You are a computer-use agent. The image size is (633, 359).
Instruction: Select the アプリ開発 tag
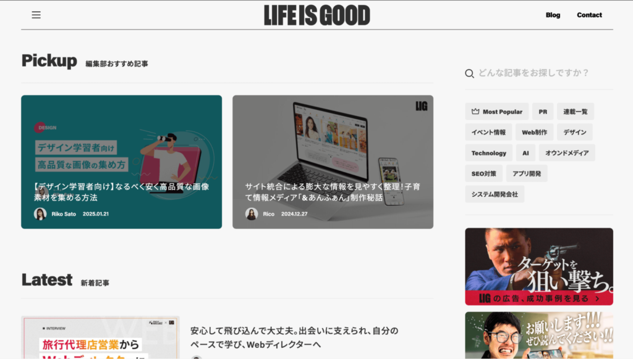point(527,174)
